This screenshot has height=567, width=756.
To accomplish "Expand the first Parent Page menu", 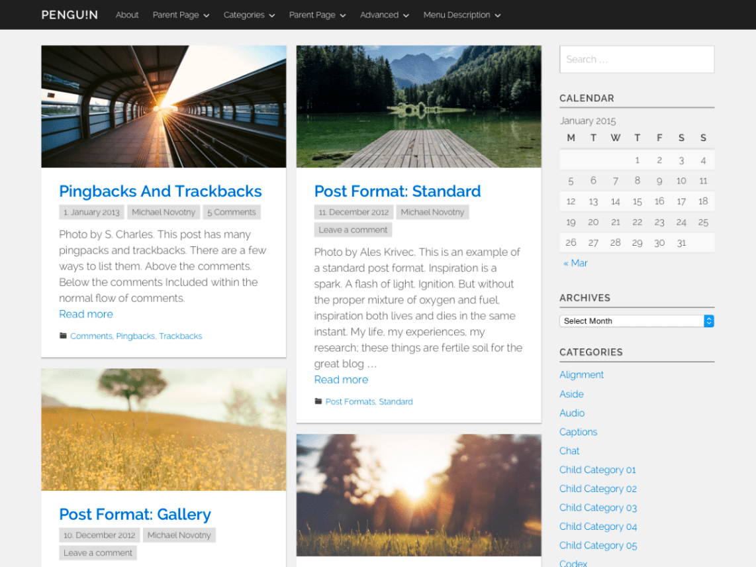I will coord(180,14).
